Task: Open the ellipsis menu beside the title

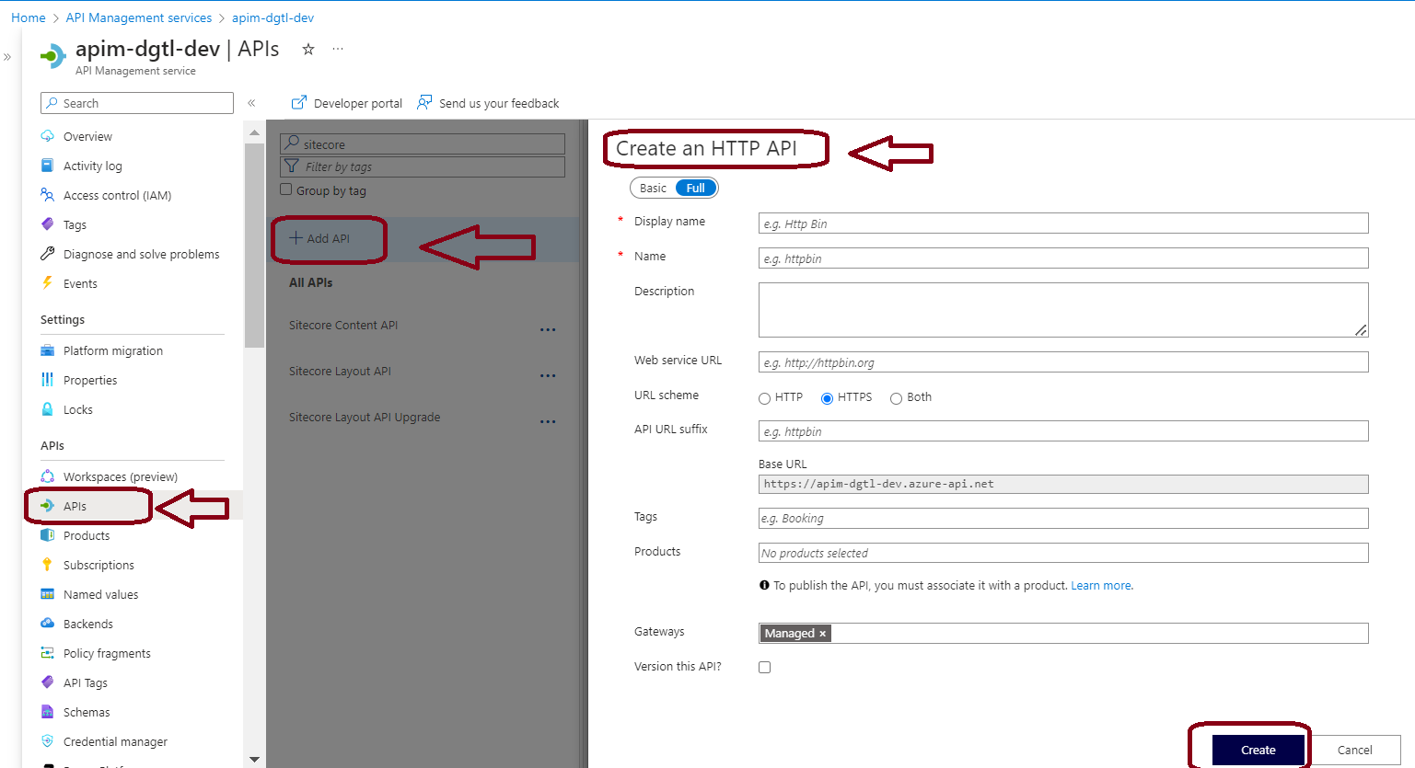Action: pyautogui.click(x=338, y=50)
